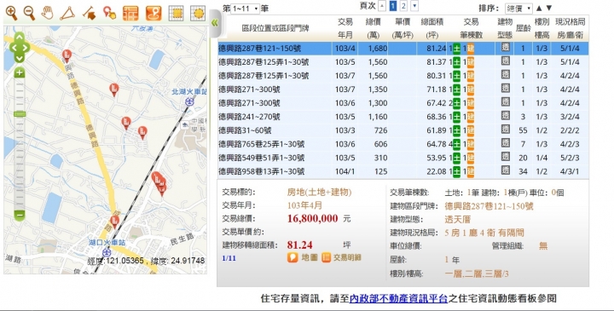Activate the hand pan tool
This screenshot has height=311, width=614.
pyautogui.click(x=48, y=13)
